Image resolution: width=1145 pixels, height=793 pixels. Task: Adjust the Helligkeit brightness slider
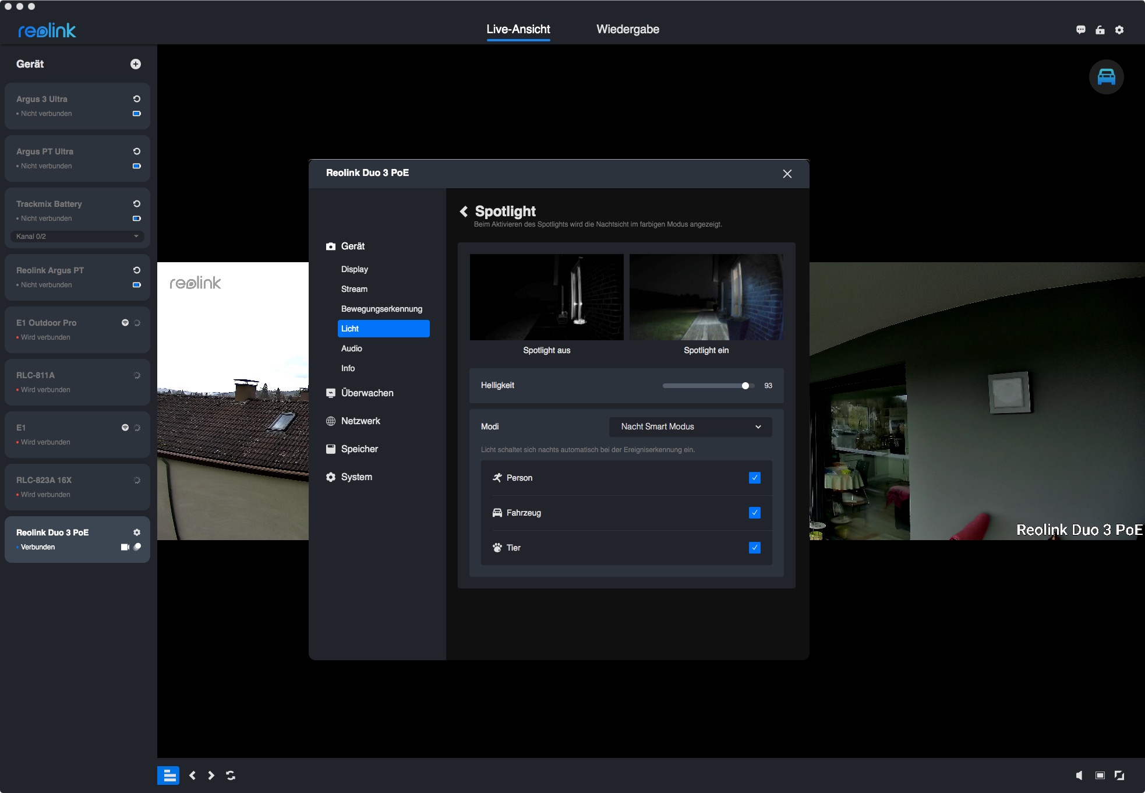click(x=745, y=386)
